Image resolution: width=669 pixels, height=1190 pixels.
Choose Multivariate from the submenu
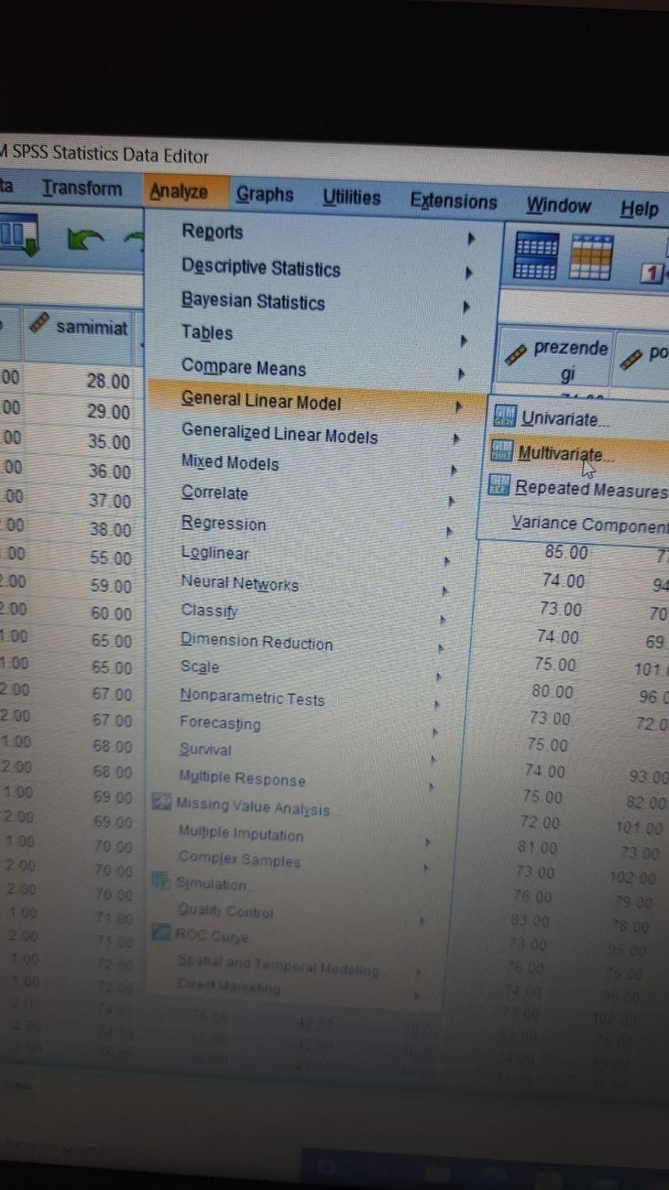coord(565,454)
